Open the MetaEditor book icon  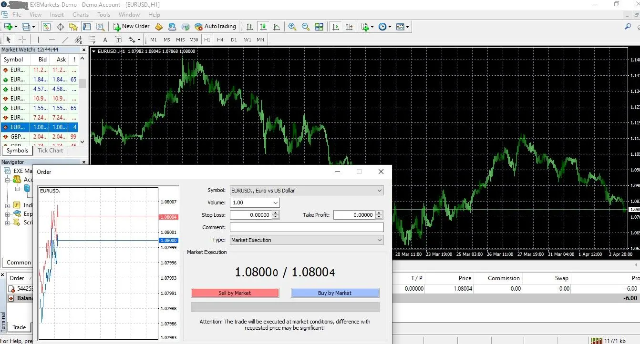pyautogui.click(x=159, y=27)
